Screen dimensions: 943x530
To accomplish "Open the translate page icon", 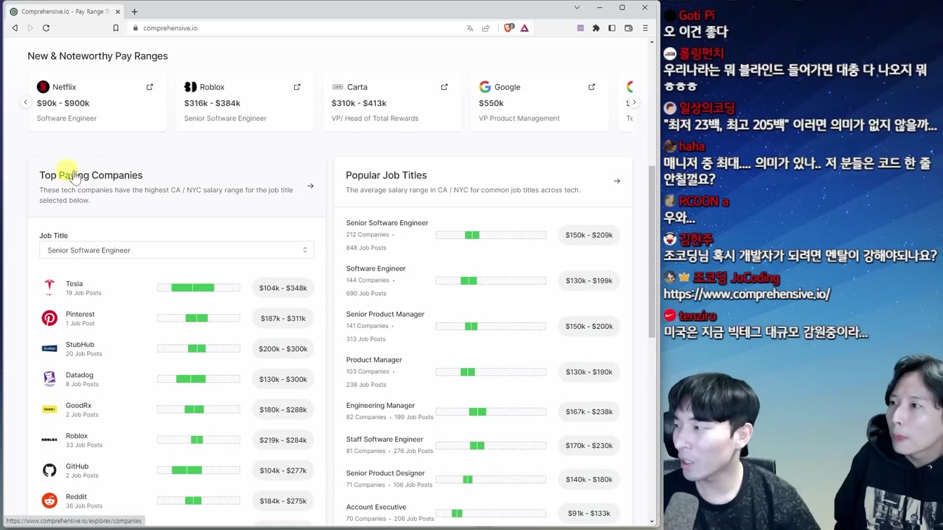I will point(470,28).
